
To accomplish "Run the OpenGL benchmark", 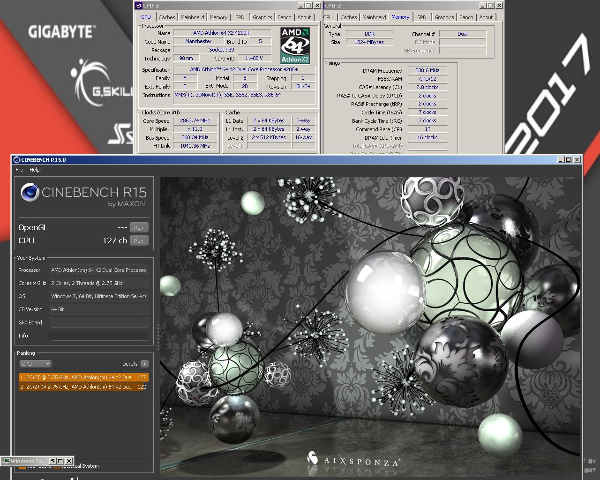I will [139, 228].
